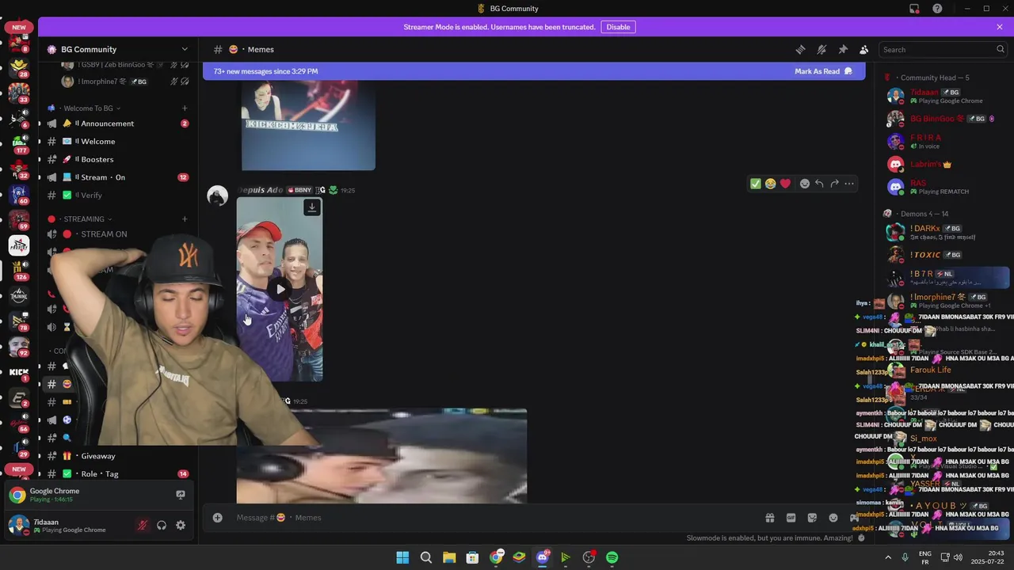Toggle deafen headphones in user panel
The width and height of the screenshot is (1014, 570).
point(162,525)
